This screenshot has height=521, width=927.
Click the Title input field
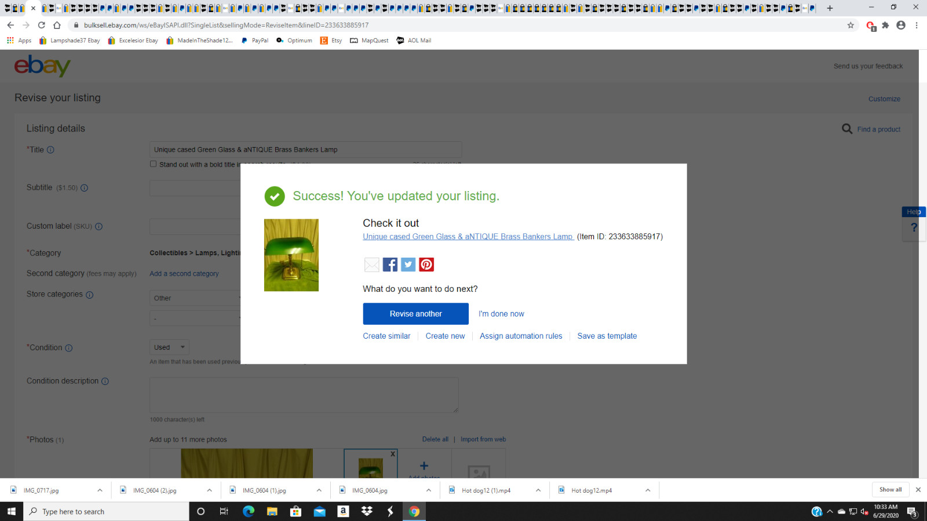[305, 149]
